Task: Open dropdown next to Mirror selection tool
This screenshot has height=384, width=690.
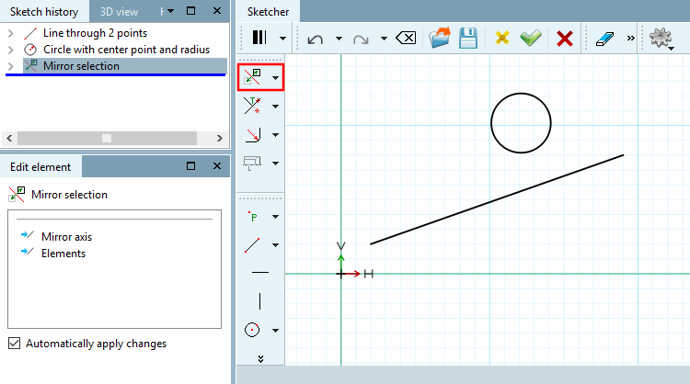Action: [275, 78]
